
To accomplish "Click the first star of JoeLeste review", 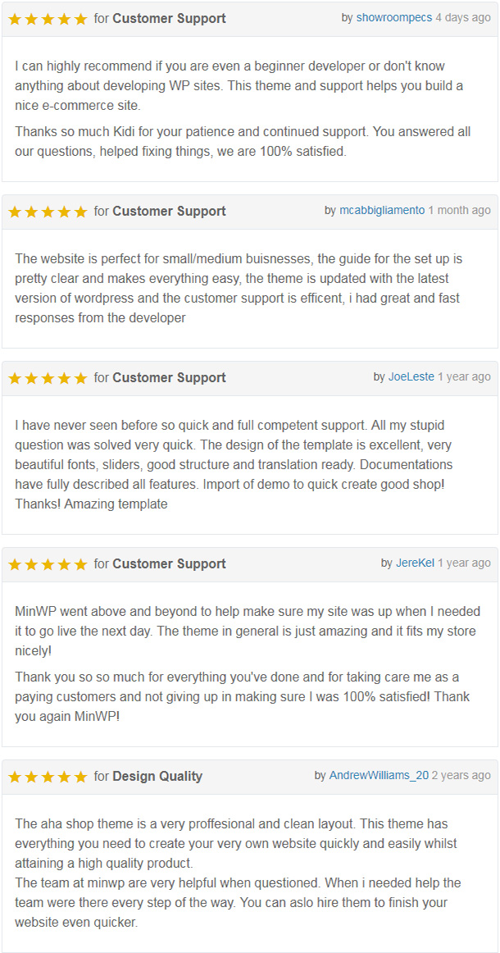I will coord(15,379).
